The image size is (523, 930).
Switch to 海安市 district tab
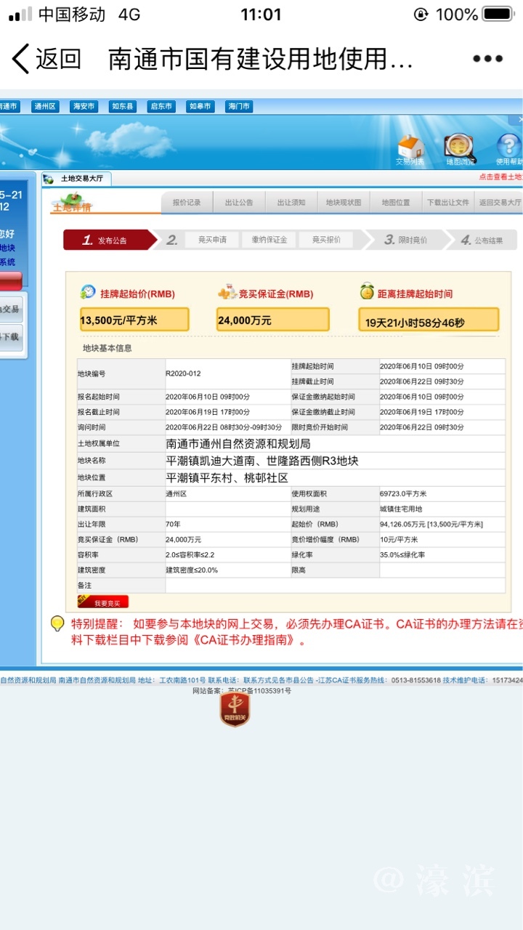click(84, 106)
